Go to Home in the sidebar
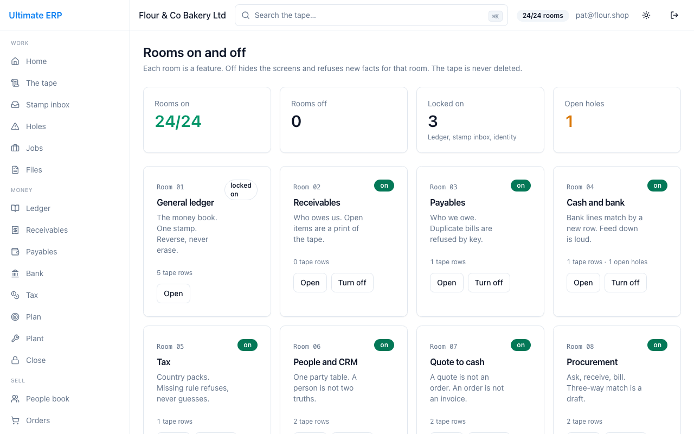694x434 pixels. click(65, 61)
